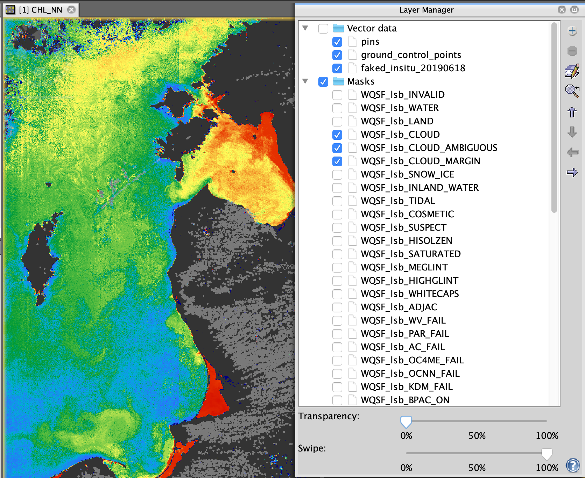Click the Add Layer plus icon

coord(572,31)
